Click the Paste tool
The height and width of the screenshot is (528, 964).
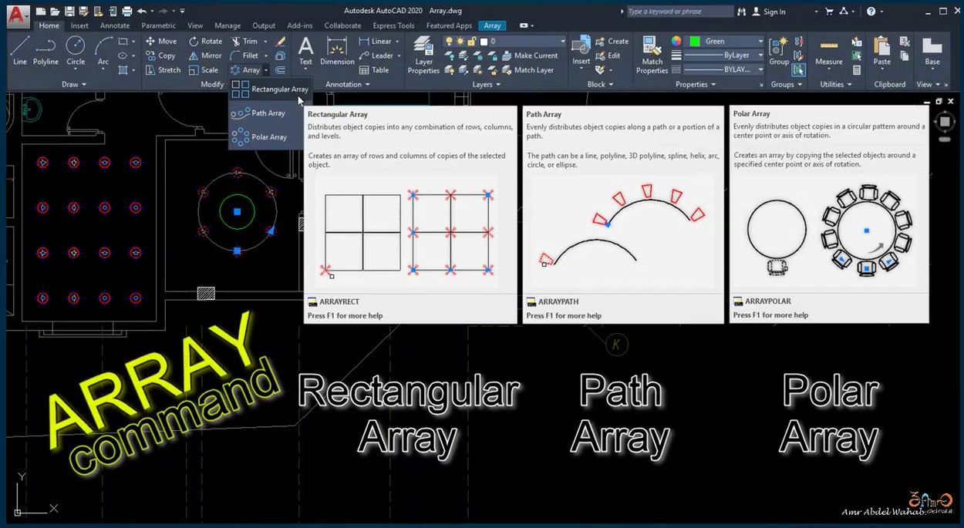(x=882, y=51)
